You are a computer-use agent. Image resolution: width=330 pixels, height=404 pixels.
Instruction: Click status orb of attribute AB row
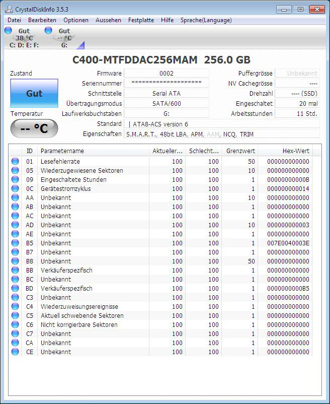[x=15, y=207]
